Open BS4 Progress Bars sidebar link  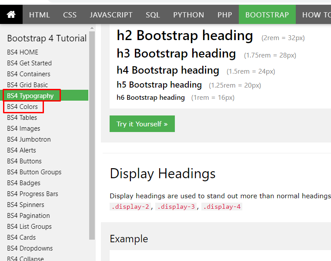pos(33,194)
